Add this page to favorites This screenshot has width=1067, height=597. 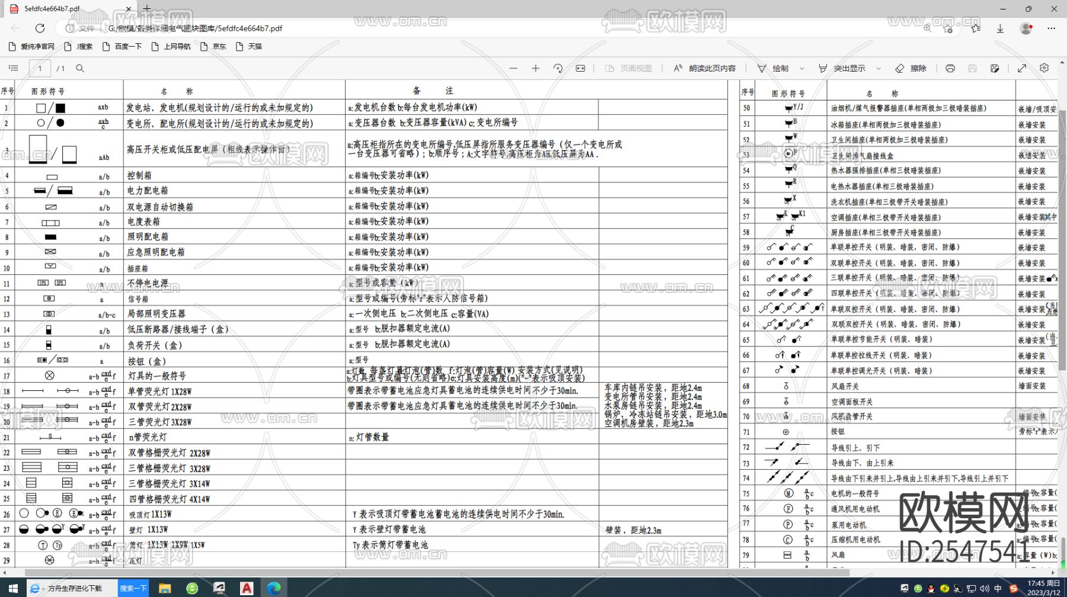click(948, 28)
